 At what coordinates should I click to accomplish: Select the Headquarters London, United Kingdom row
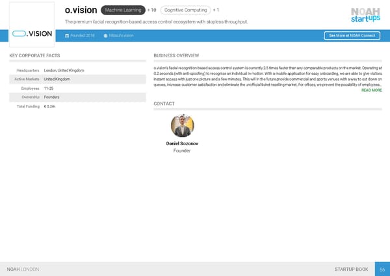77,70
